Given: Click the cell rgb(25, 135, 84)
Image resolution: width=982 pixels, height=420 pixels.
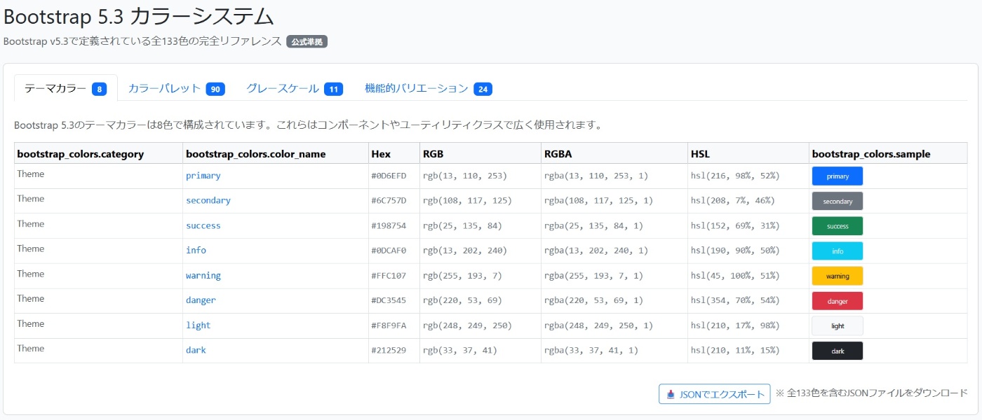Looking at the screenshot, I should [x=480, y=225].
